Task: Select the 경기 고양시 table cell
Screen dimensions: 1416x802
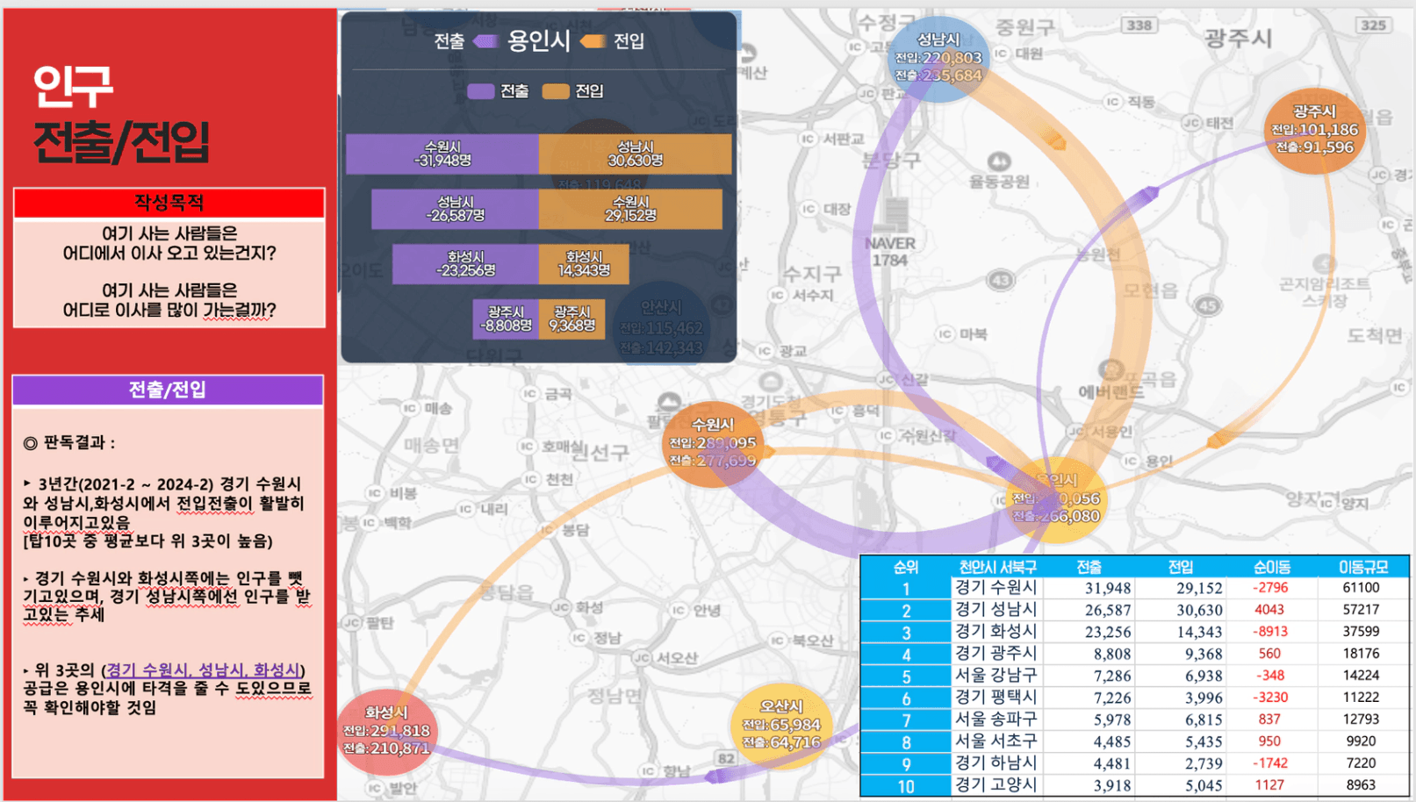Action: (x=997, y=785)
